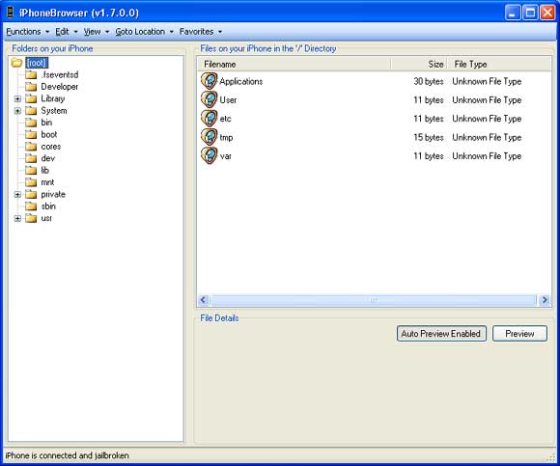The height and width of the screenshot is (466, 560).
Task: Click the User file icon
Action: point(209,99)
